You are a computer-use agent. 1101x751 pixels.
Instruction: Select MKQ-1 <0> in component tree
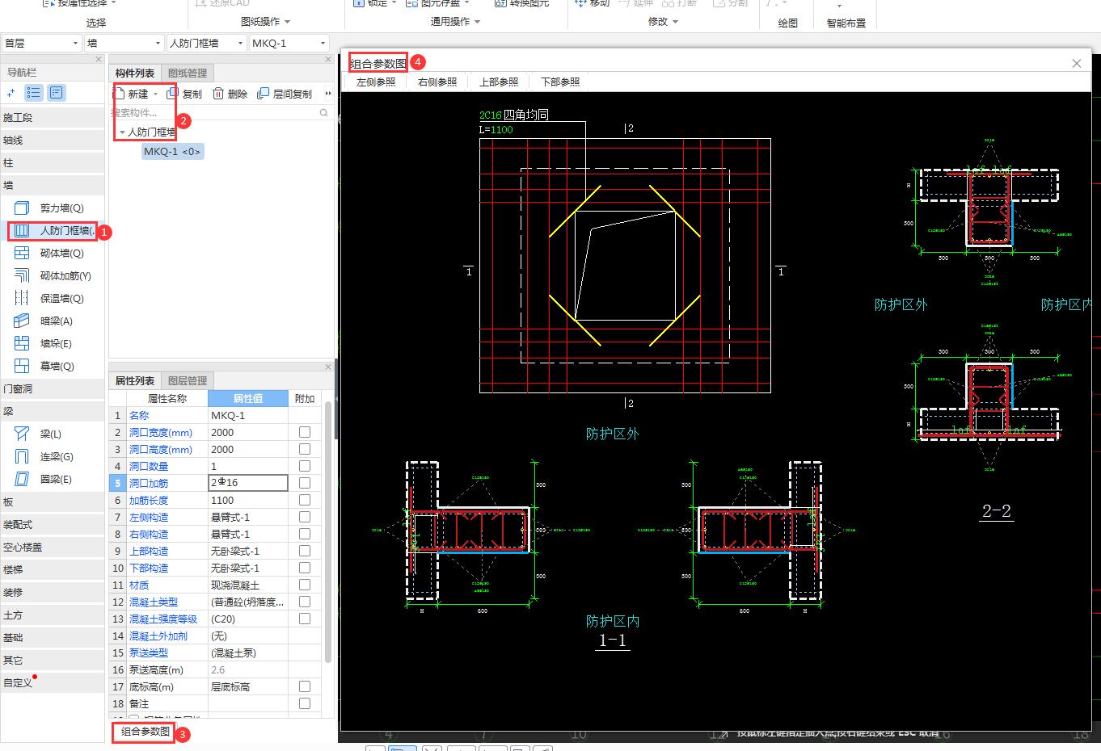tap(172, 151)
